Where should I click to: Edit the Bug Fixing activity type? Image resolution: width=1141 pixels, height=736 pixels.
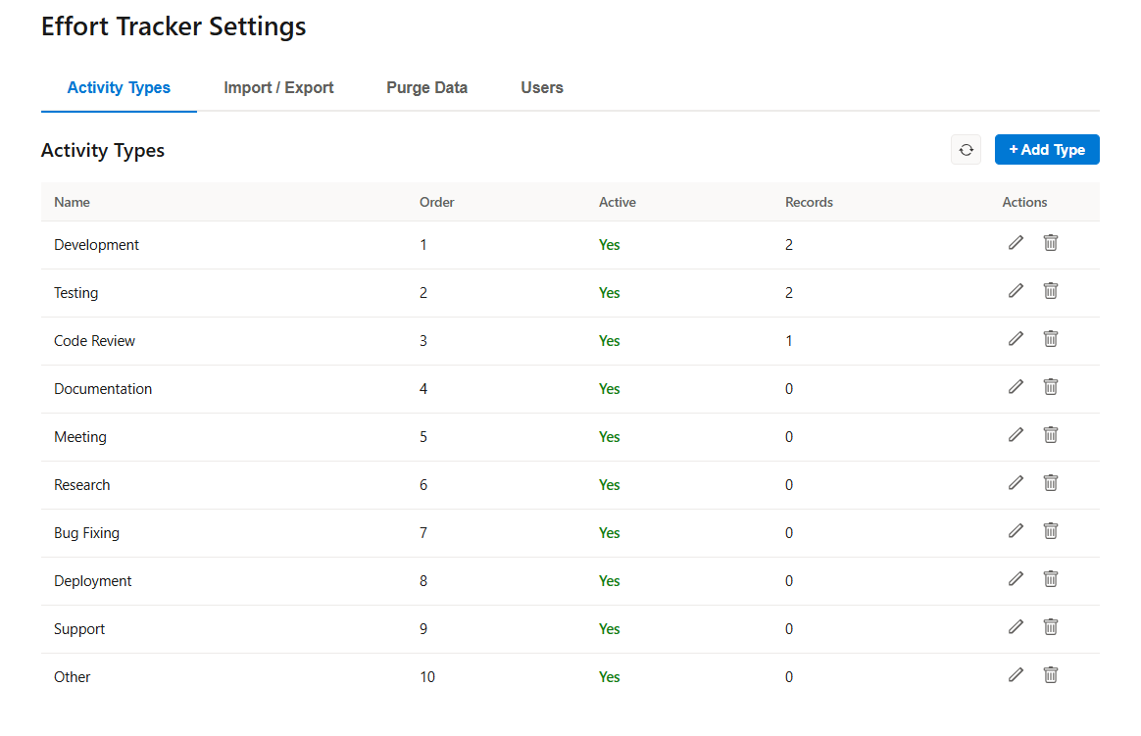click(1016, 531)
